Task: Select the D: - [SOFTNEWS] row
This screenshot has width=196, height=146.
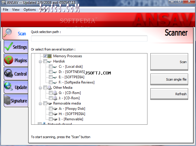Action: click(72, 72)
